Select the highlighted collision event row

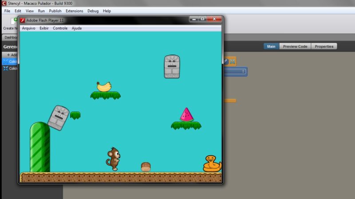(10, 61)
